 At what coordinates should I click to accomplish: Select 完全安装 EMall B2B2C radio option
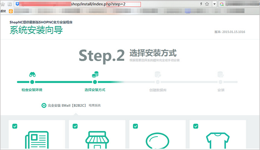point(44,106)
